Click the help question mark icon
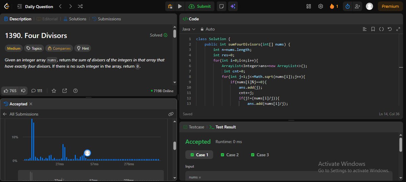This screenshot has height=182, width=406. click(75, 91)
